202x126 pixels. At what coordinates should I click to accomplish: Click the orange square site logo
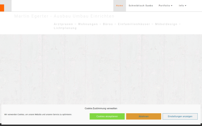[2, 8]
